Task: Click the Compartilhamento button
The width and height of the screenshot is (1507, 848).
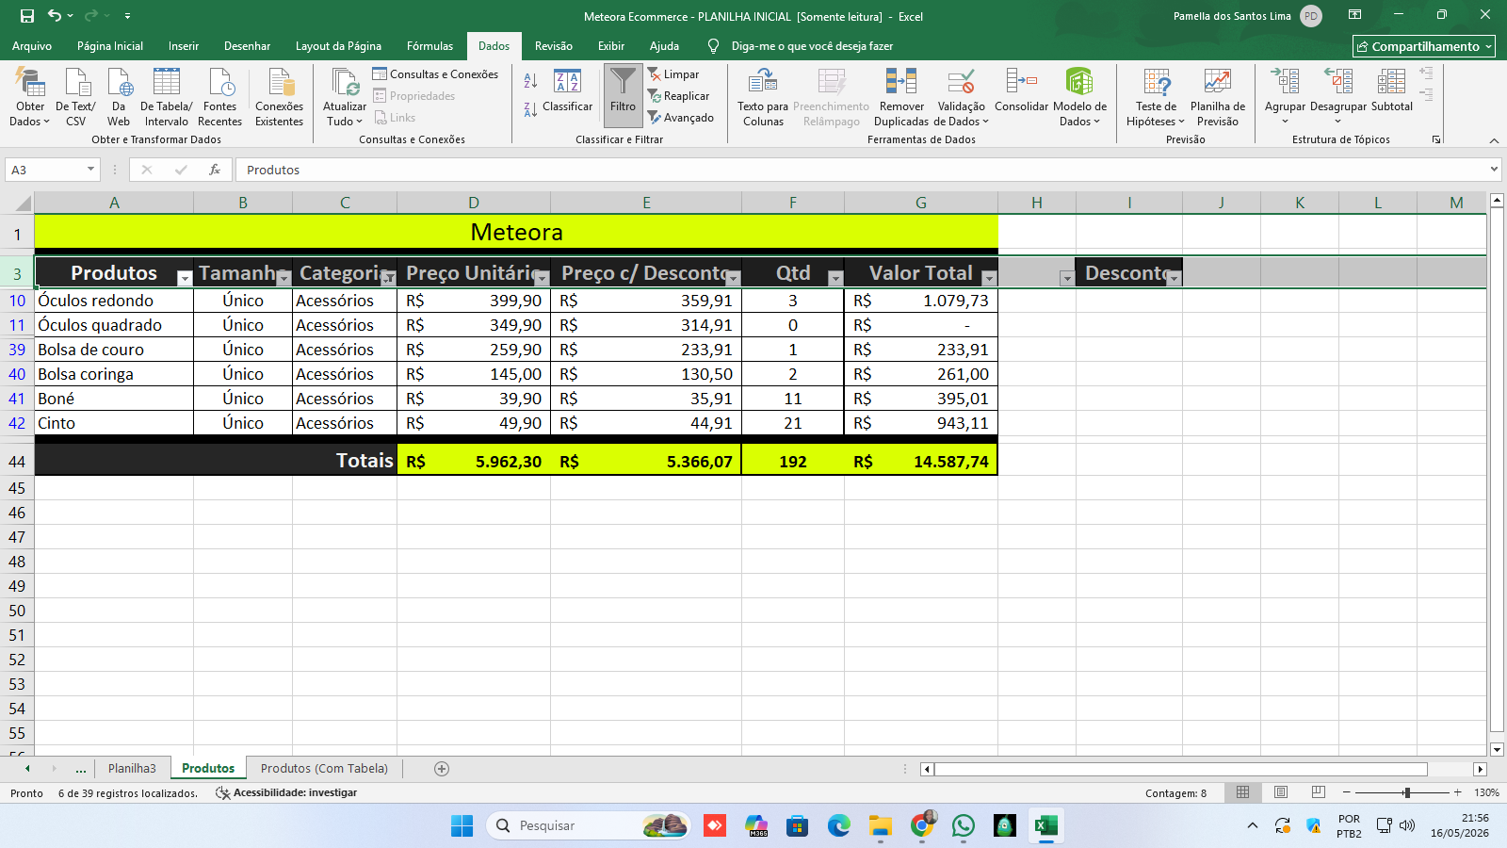Action: tap(1424, 46)
